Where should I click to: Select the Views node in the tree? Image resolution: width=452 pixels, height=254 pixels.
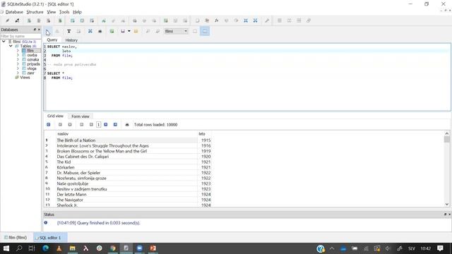coord(25,78)
